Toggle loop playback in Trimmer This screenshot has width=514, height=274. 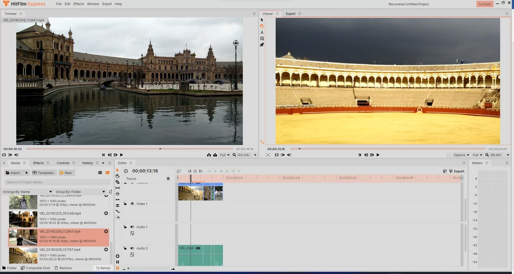pos(4,155)
